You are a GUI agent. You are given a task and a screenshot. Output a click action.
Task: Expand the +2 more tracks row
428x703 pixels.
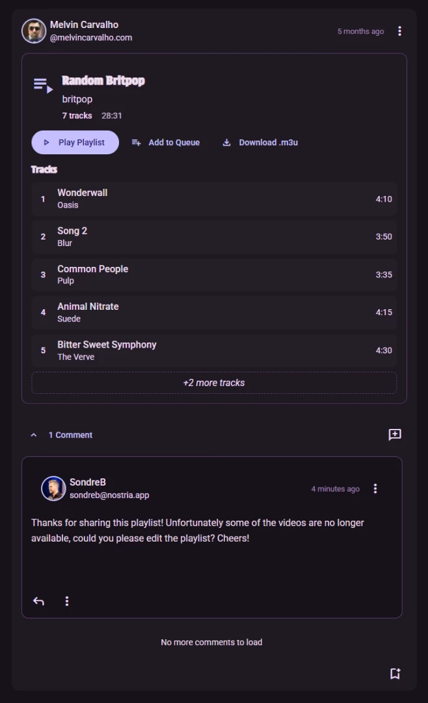coord(214,383)
